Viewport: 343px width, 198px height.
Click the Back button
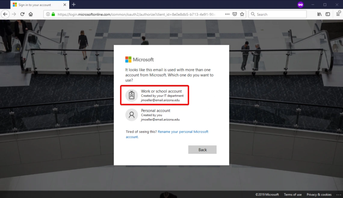tap(202, 150)
